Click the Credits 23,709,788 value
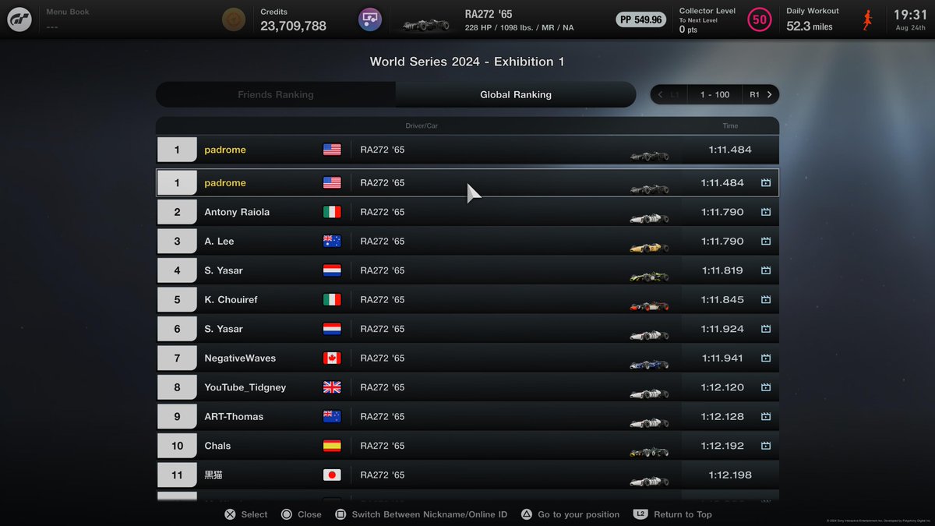The image size is (935, 526). (293, 26)
